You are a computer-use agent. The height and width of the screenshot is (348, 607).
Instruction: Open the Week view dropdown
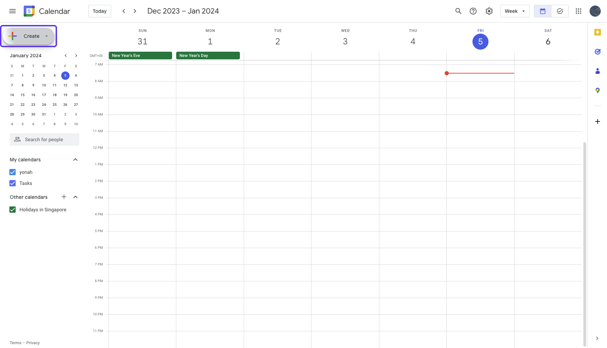[515, 11]
